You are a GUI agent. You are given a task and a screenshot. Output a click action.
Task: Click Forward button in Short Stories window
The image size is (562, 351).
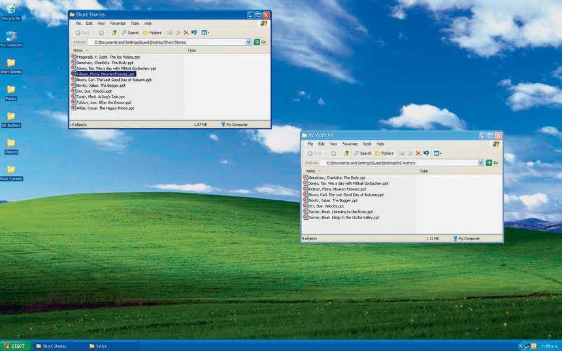click(x=101, y=33)
